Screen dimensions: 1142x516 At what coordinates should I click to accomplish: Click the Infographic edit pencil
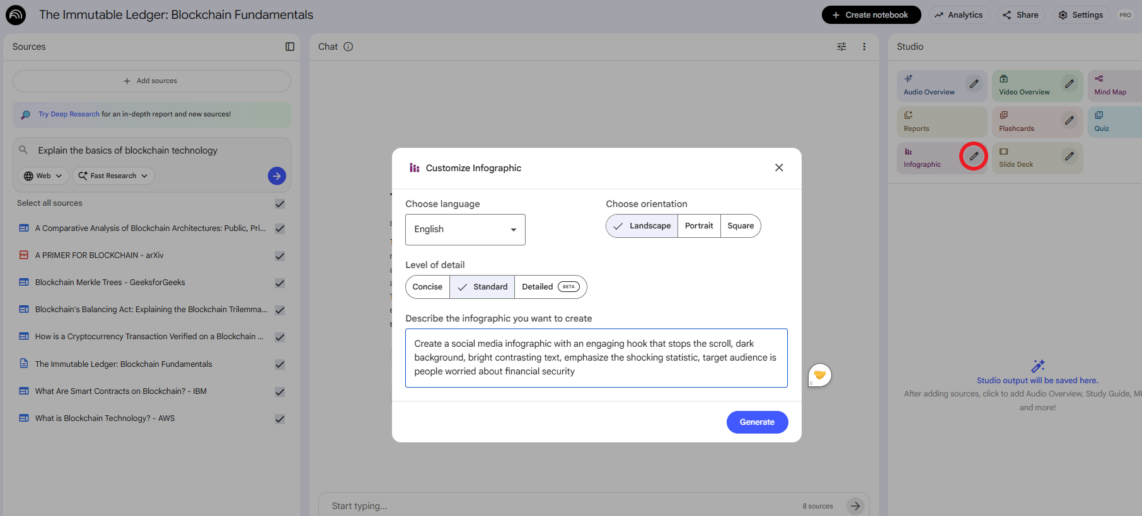(x=974, y=156)
